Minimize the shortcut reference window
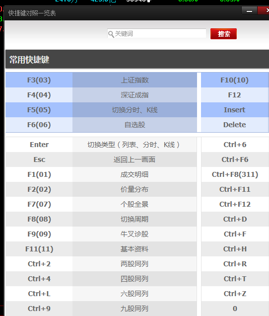 click(249, 11)
